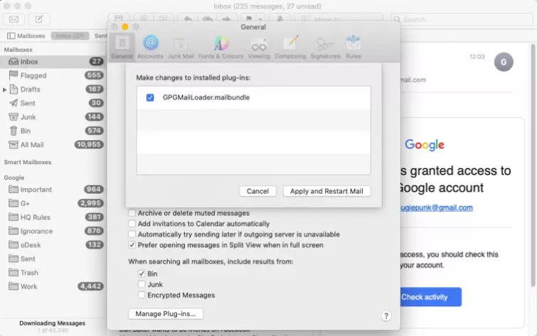Open the Viewing preferences pane
Screen dimensions: 537x336
coord(259,47)
